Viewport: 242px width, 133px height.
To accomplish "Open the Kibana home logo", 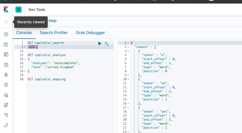I will click(x=6, y=10).
